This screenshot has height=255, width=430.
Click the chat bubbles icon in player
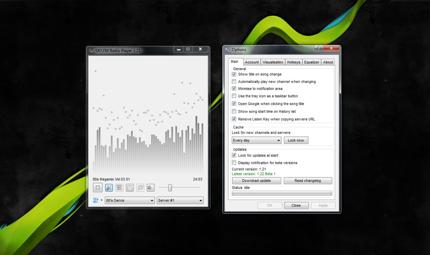click(140, 188)
